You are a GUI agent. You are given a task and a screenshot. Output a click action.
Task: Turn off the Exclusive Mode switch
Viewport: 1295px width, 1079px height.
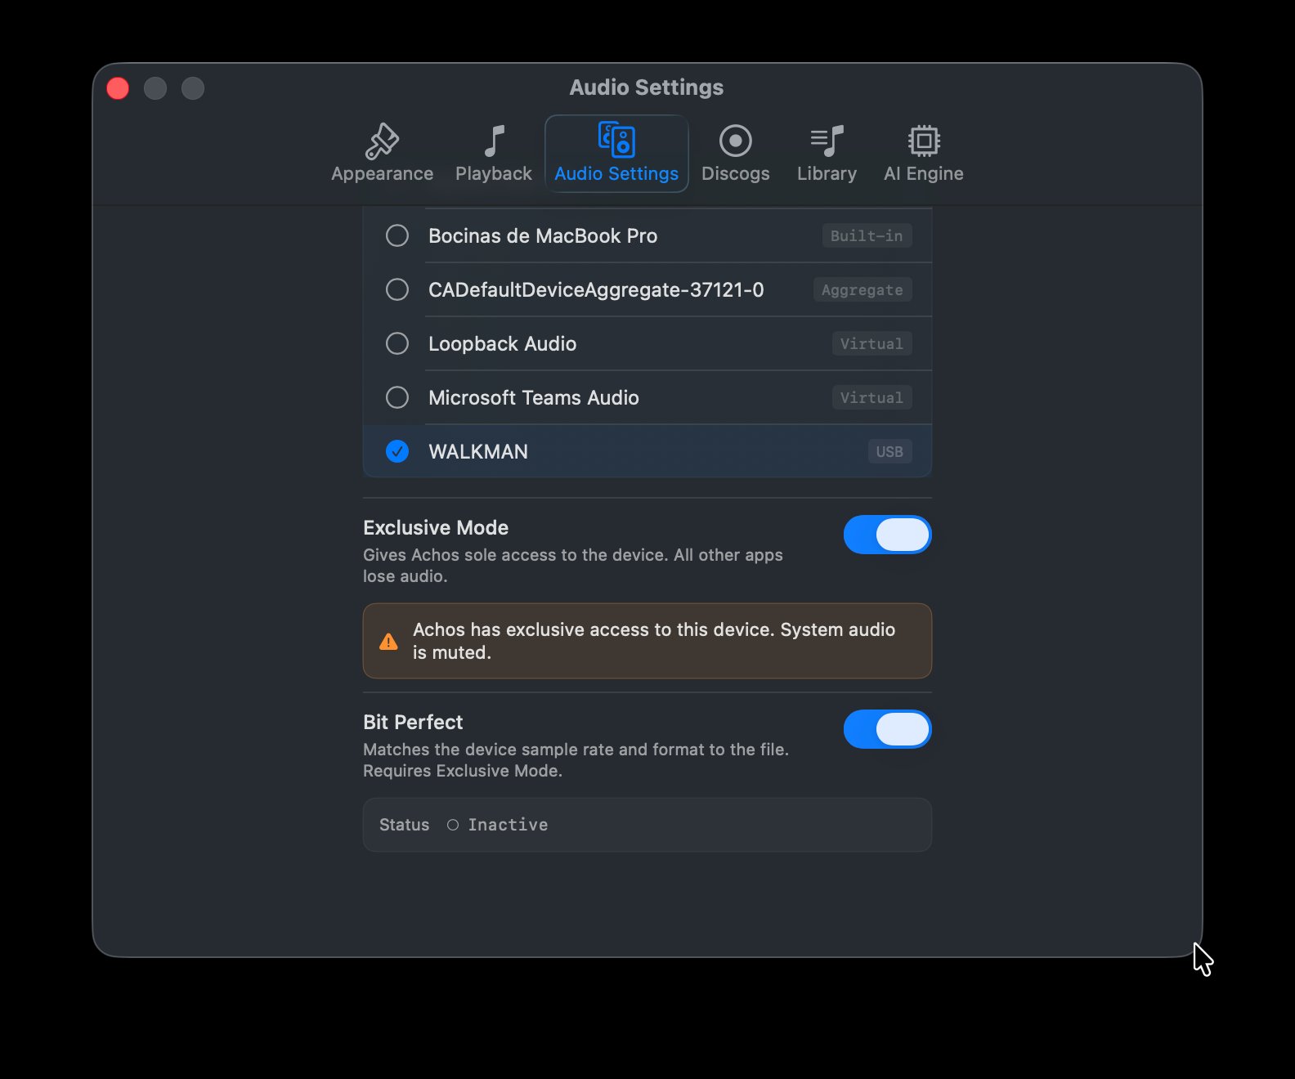(888, 535)
